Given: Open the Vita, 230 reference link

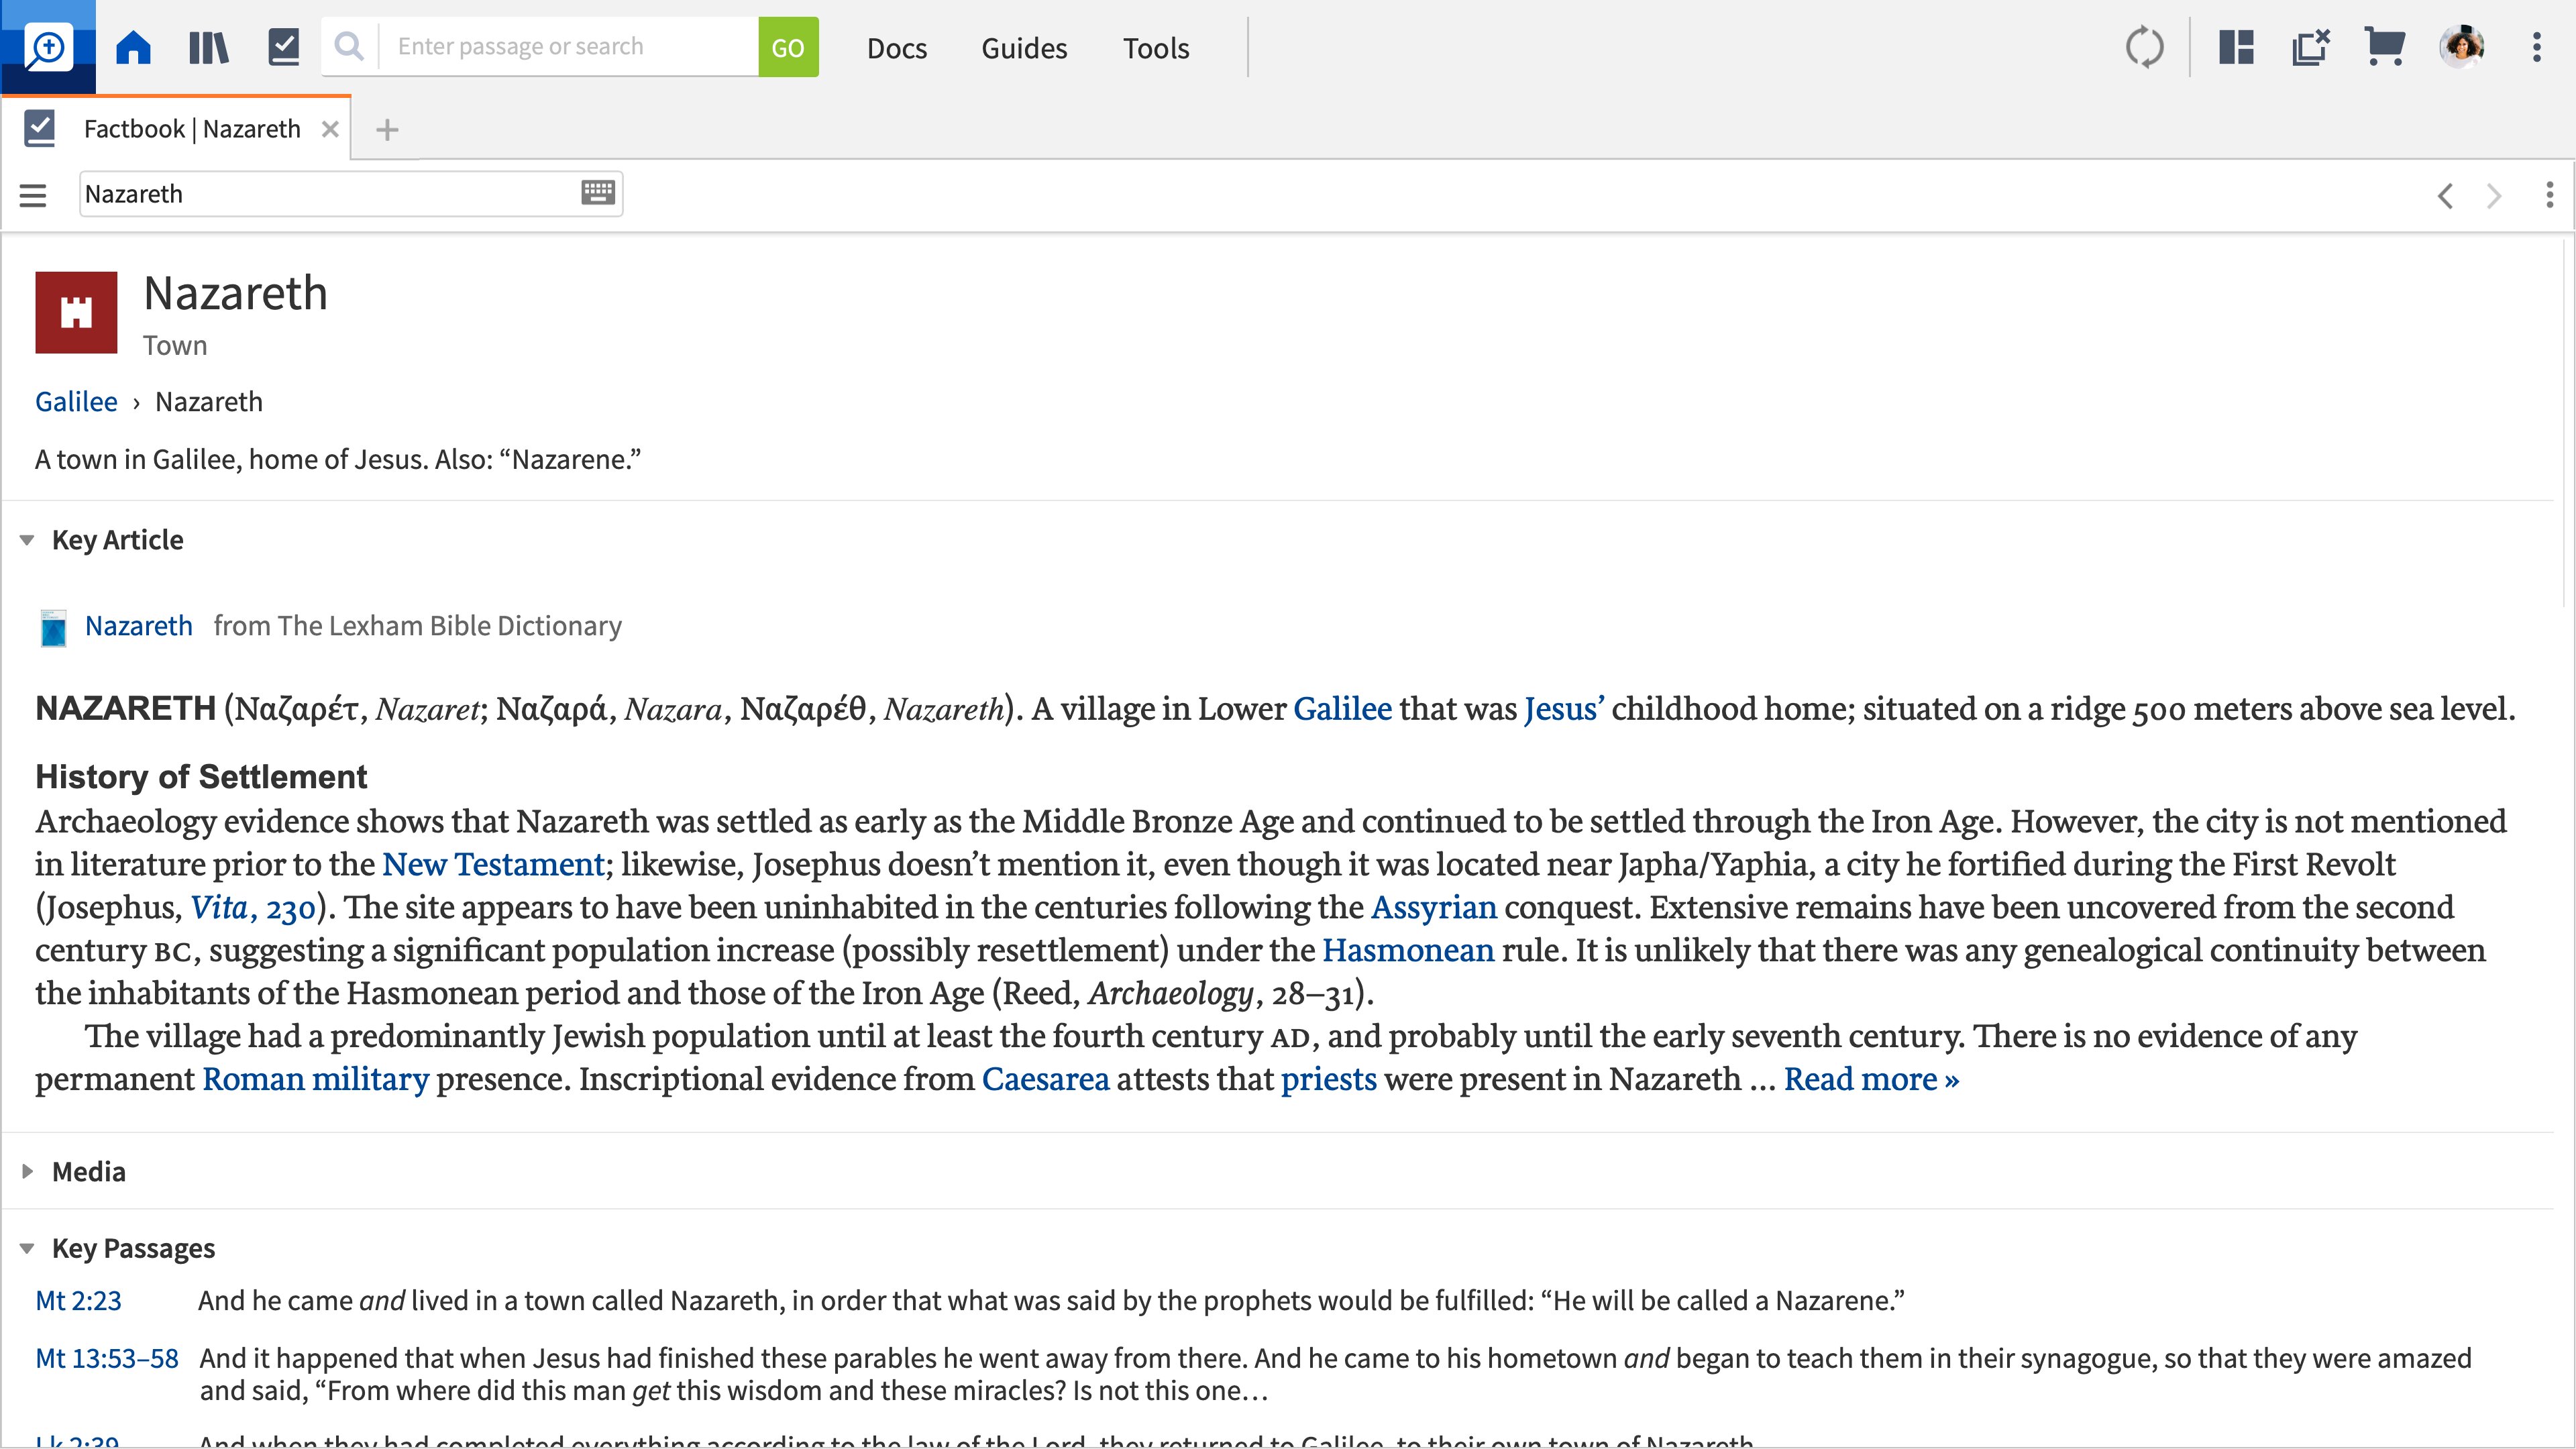Looking at the screenshot, I should click(253, 908).
